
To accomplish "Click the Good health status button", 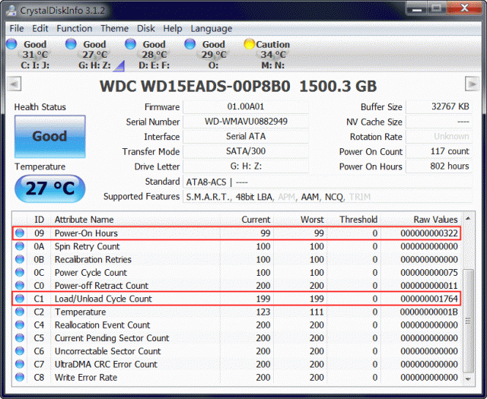I will tap(50, 137).
